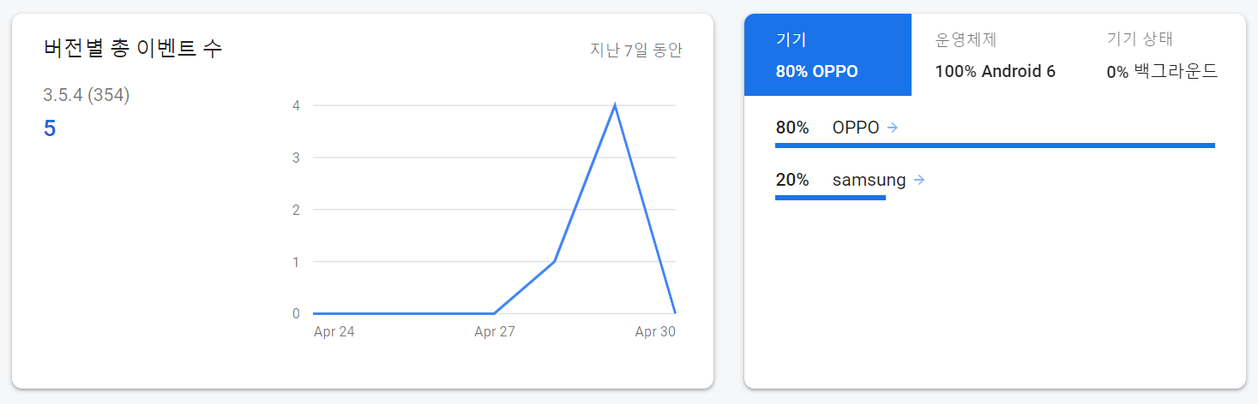Click the chart point at value 1

pyautogui.click(x=555, y=261)
